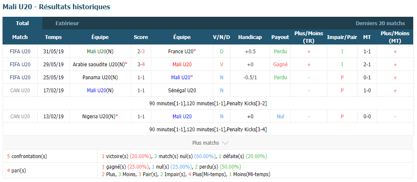Open Nigeria U20(N) team link
This screenshot has height=182, width=417.
[100, 117]
